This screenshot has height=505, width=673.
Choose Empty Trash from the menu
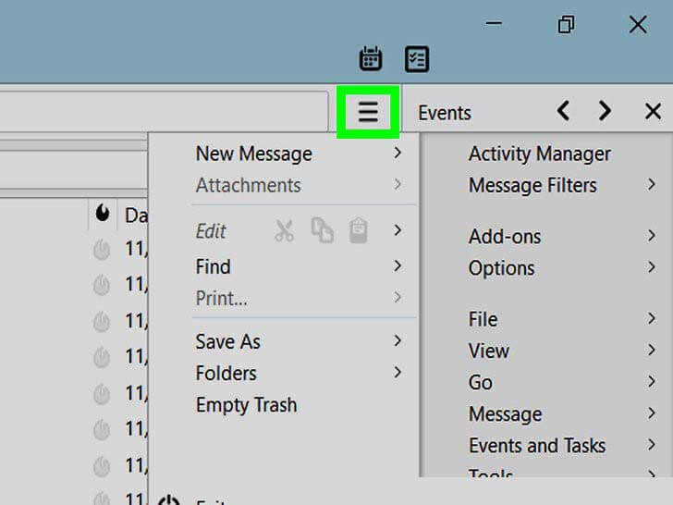(300, 404)
